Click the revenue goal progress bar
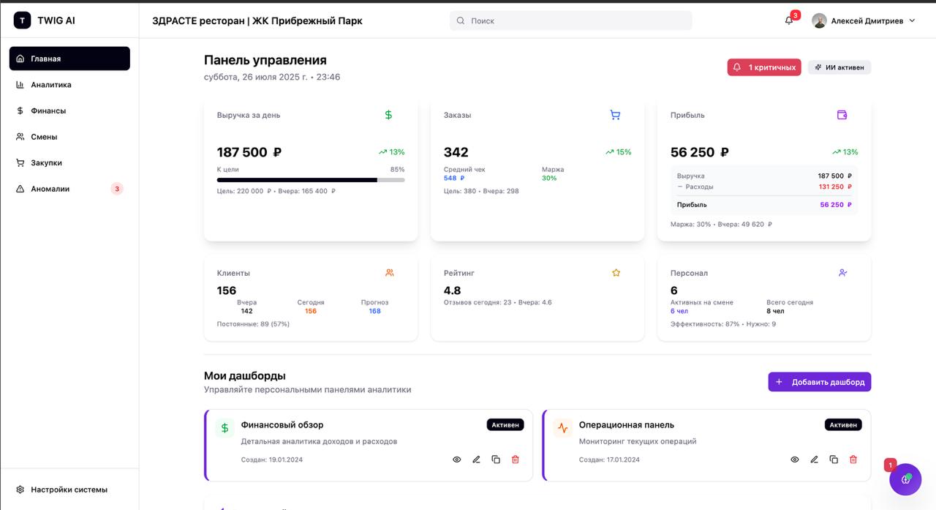The width and height of the screenshot is (936, 510). tap(310, 179)
